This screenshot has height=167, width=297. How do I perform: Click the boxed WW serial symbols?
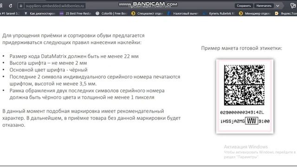(x=252, y=121)
